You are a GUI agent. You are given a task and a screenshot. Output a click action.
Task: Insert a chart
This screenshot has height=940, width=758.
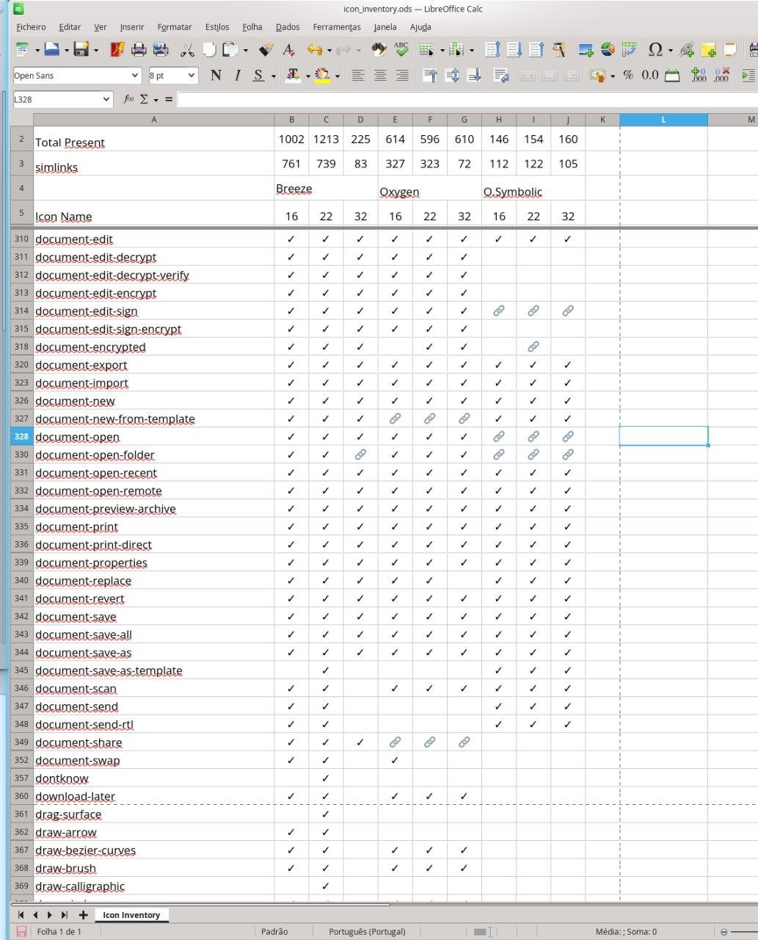[608, 50]
